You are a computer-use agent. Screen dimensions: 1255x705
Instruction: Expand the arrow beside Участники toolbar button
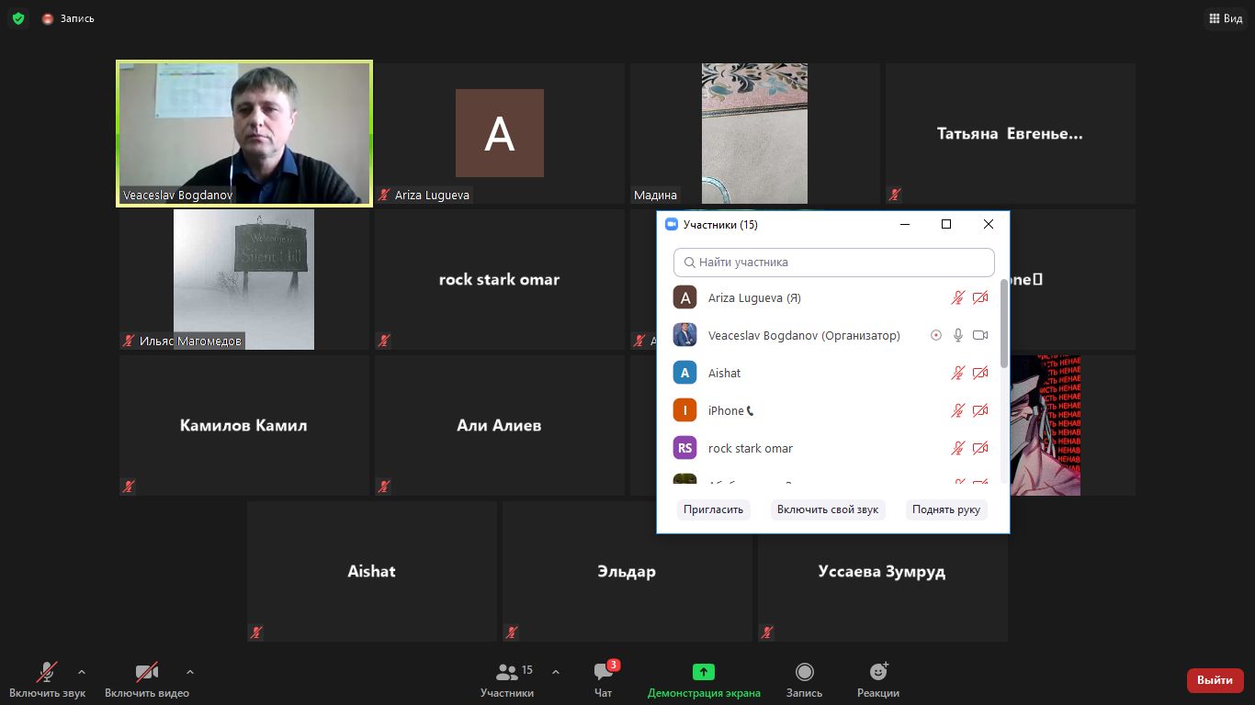click(555, 672)
